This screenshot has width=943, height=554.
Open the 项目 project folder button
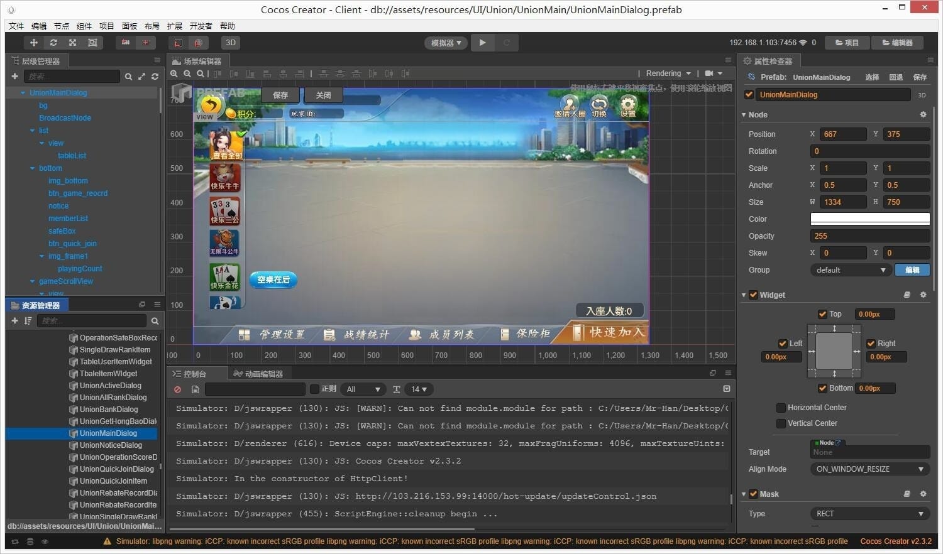847,43
